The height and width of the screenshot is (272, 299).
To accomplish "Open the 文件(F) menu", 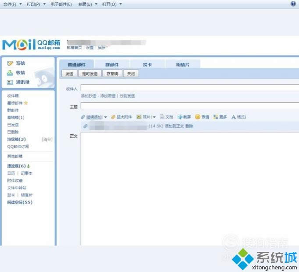I will tap(10, 4).
